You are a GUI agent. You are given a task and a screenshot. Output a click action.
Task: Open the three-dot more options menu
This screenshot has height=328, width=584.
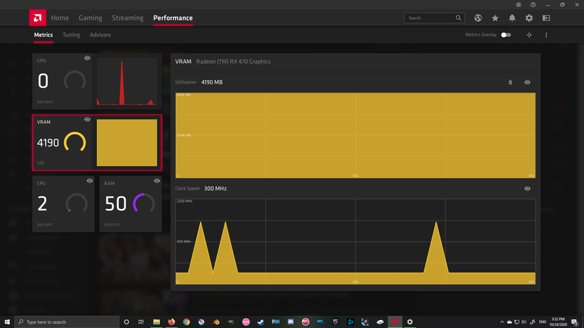(546, 35)
